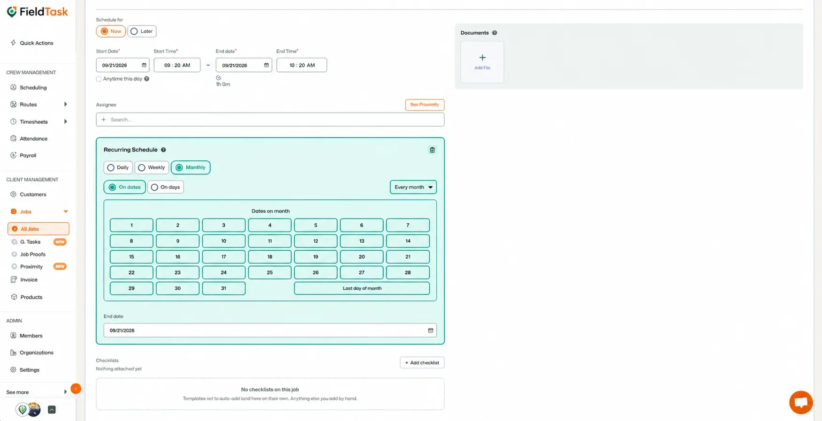Click Add File button

[482, 62]
